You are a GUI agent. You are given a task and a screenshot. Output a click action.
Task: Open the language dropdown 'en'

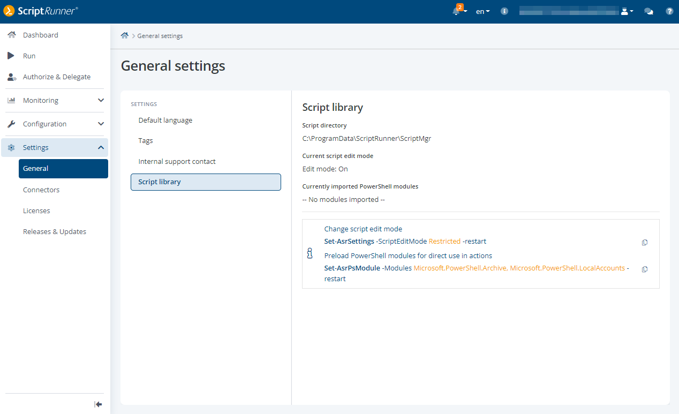pyautogui.click(x=482, y=11)
